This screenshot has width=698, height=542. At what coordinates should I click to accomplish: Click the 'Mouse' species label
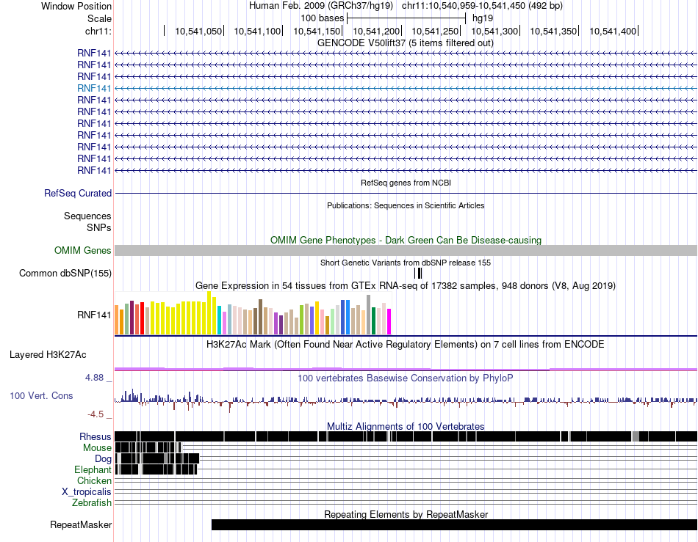[x=97, y=448]
